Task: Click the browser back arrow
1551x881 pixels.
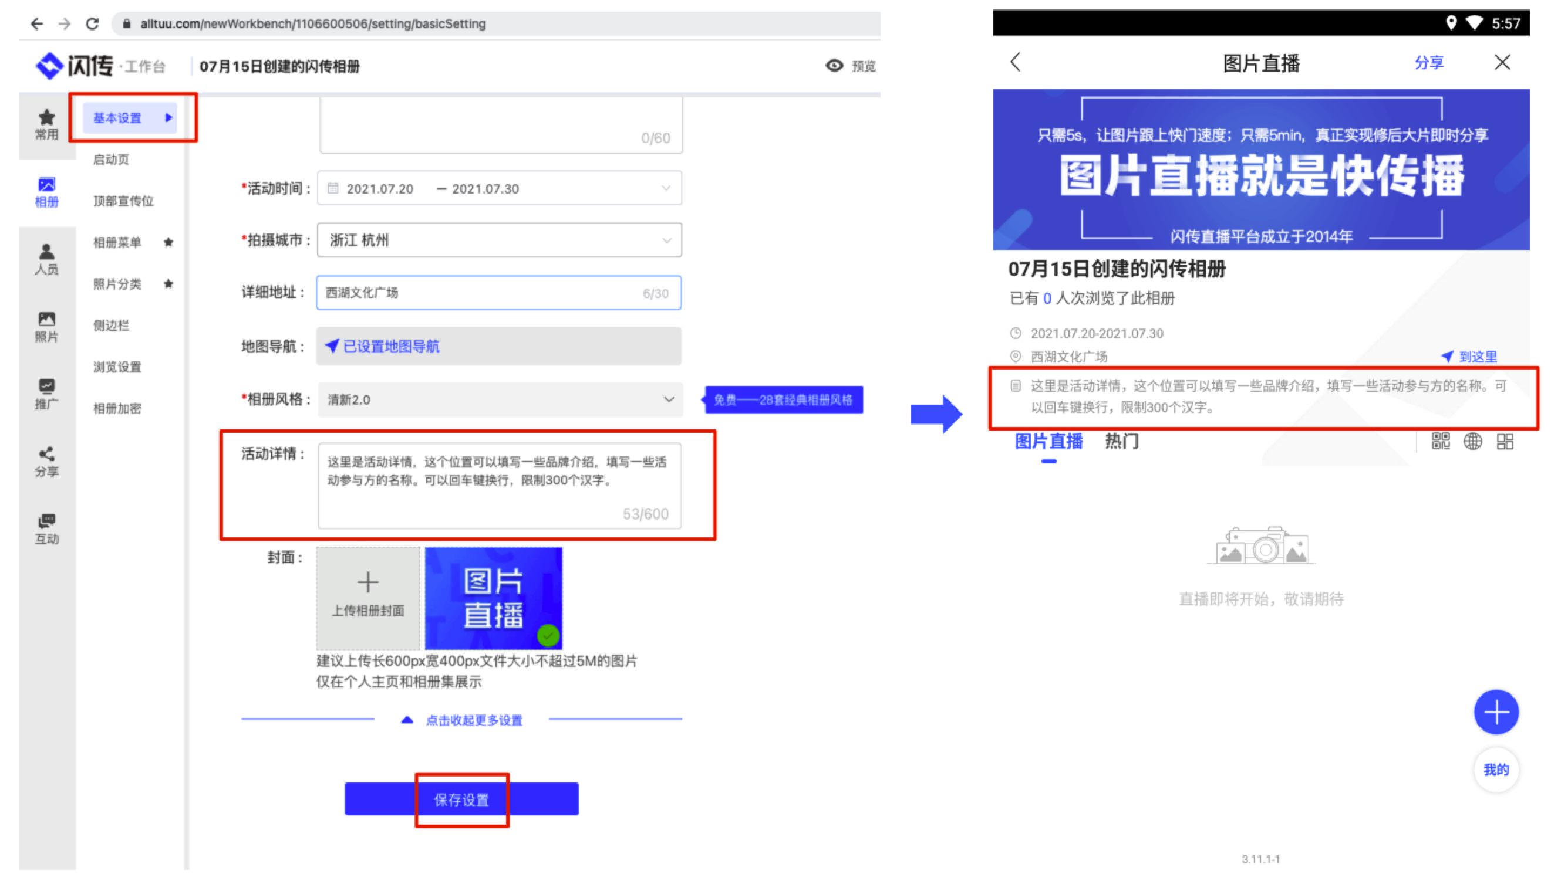Action: [x=37, y=23]
